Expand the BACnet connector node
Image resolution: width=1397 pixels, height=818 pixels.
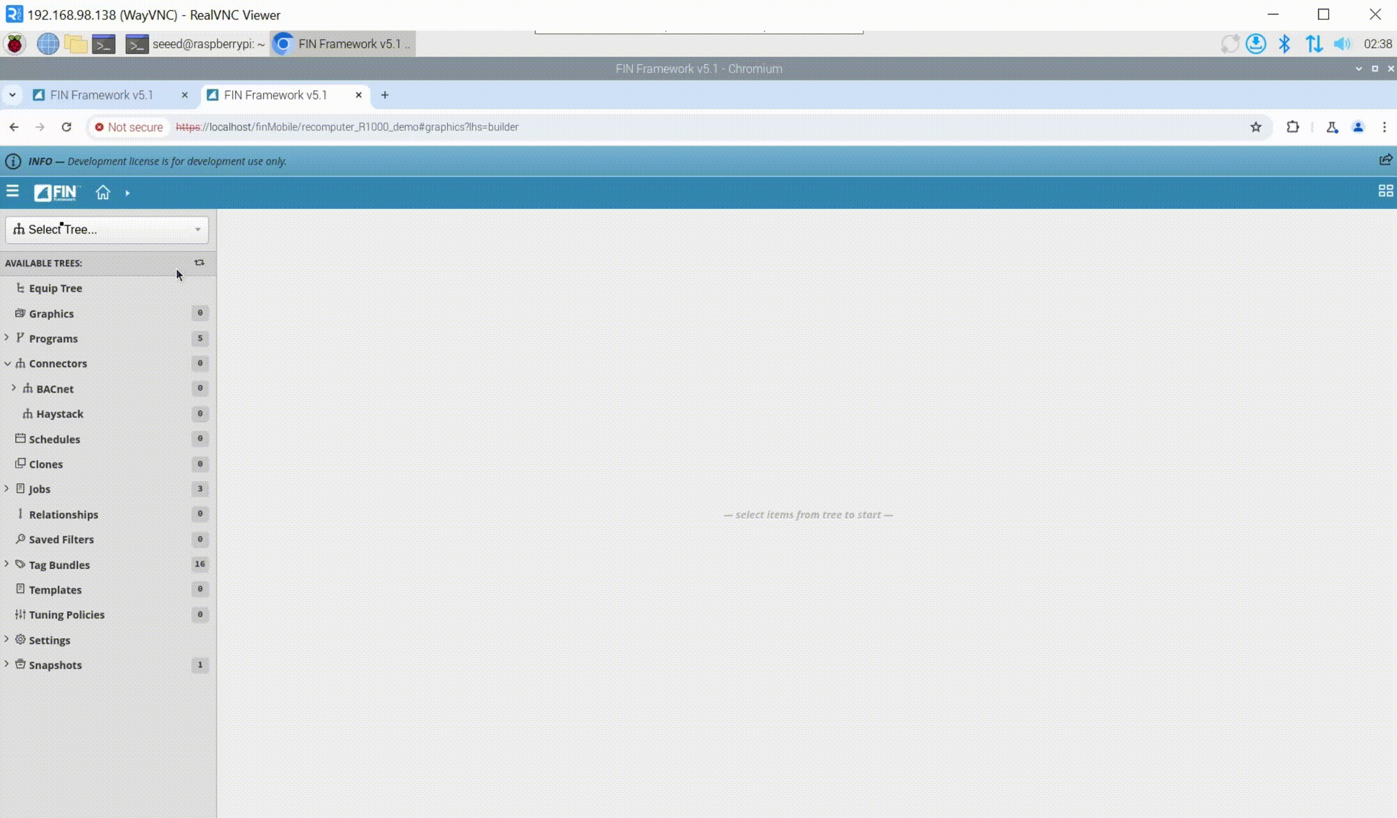pos(14,388)
